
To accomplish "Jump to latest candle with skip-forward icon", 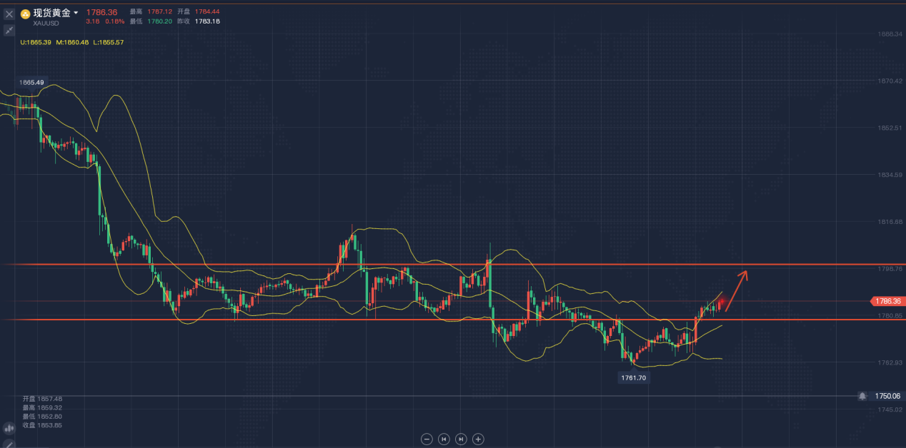I will 461,439.
